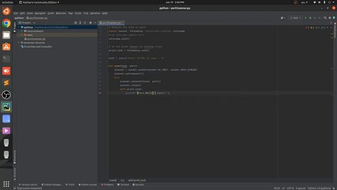Screen dimensions: 337x190
Task: Open Terminal from the dock
Action: coord(6,59)
